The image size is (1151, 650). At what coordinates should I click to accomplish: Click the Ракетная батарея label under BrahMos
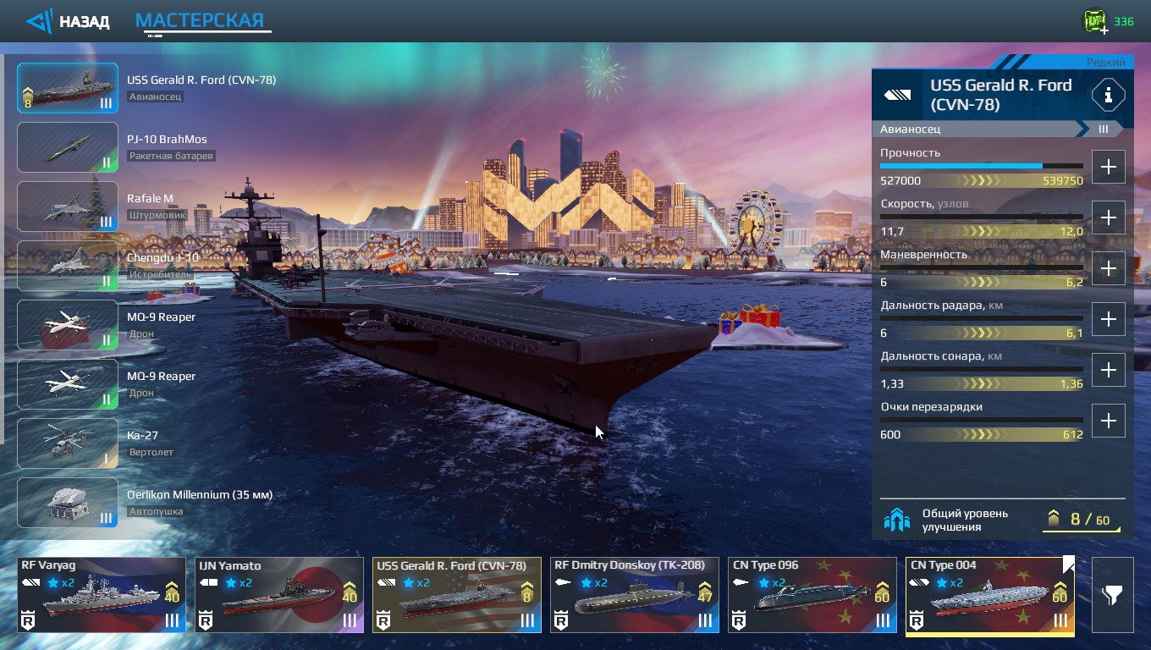coord(171,156)
